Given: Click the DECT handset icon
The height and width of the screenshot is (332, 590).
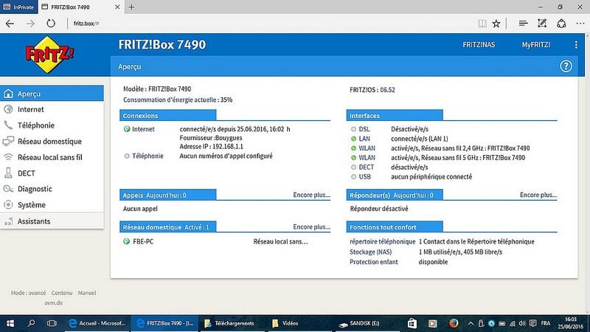Looking at the screenshot, I should pos(8,173).
